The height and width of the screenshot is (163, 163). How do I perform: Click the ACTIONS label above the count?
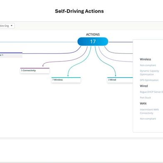[93, 35]
